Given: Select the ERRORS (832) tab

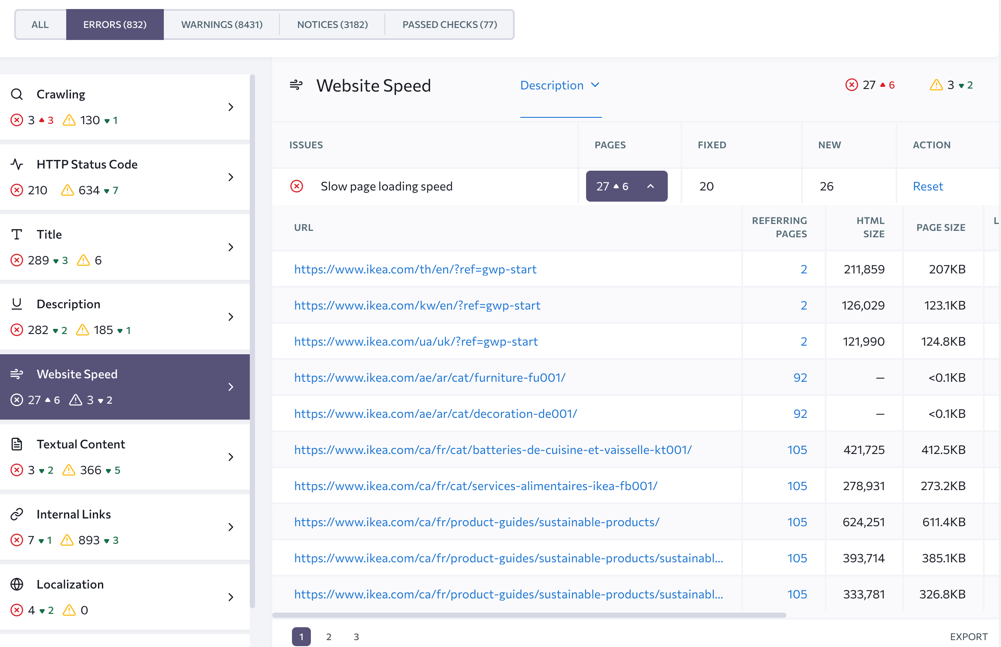Looking at the screenshot, I should pyautogui.click(x=115, y=25).
